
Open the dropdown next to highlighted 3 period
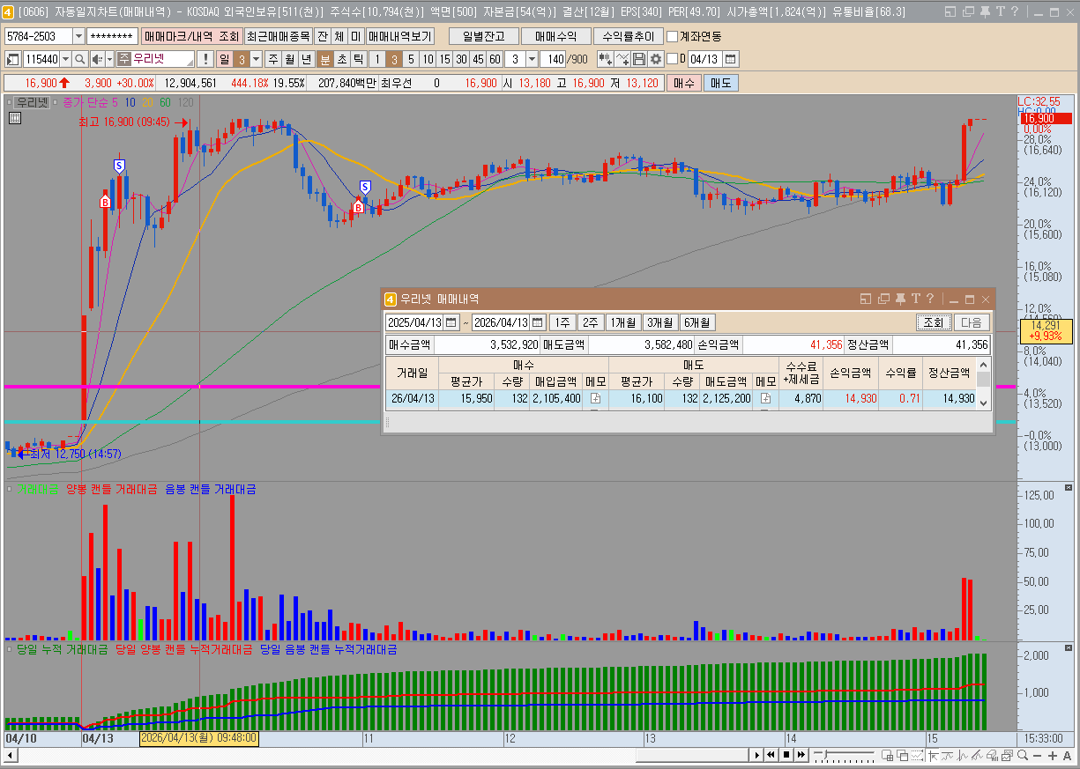click(x=257, y=59)
